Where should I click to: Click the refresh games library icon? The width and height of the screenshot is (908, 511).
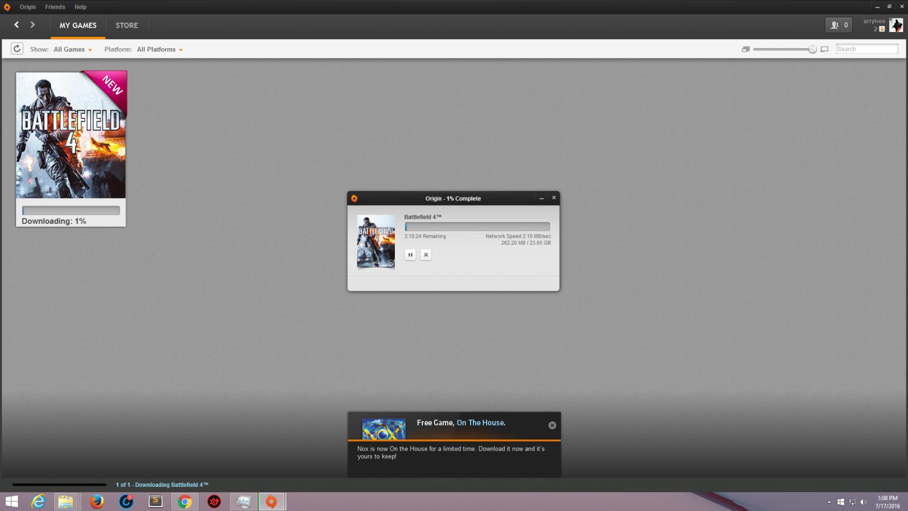pyautogui.click(x=17, y=49)
